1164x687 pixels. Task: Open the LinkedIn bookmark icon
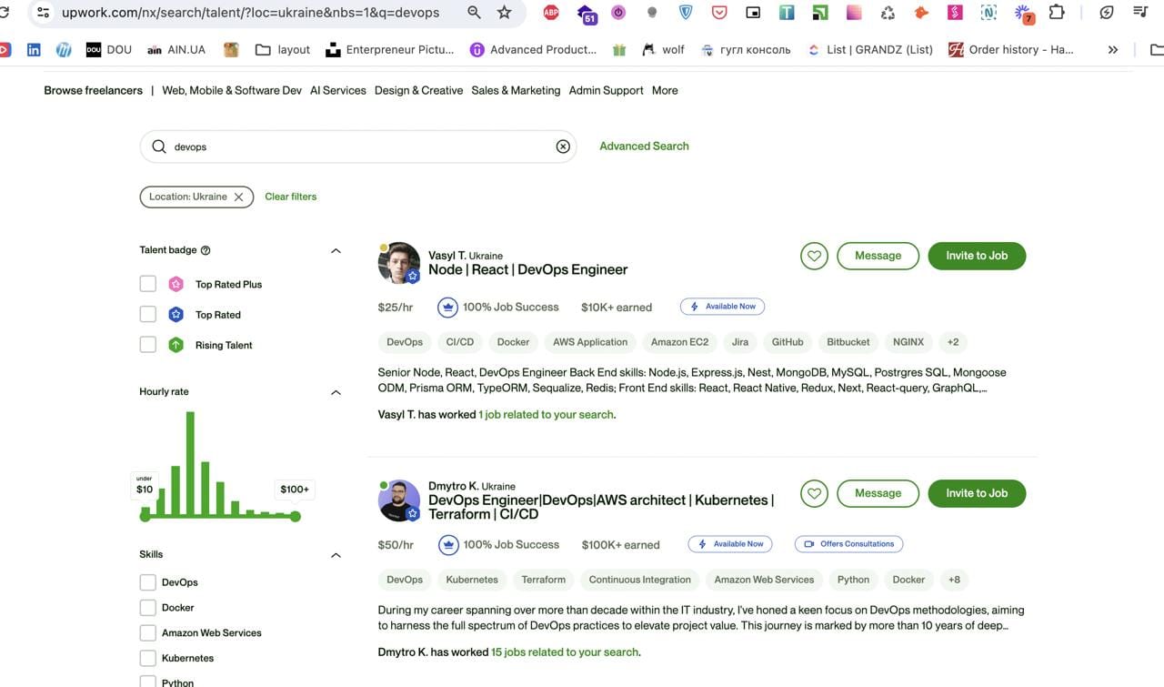click(34, 50)
